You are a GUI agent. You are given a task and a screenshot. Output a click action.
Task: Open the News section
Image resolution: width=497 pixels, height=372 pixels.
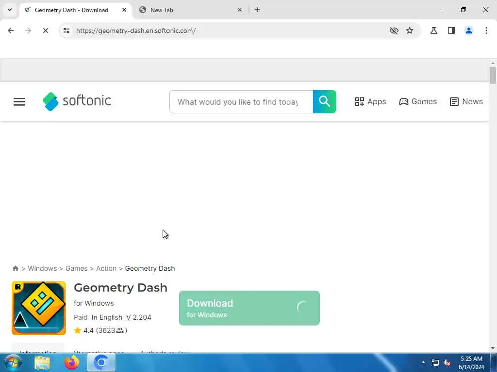coord(466,102)
